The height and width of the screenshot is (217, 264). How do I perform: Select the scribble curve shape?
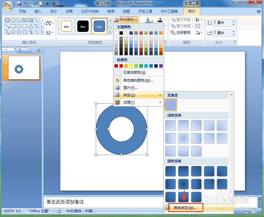31,32
